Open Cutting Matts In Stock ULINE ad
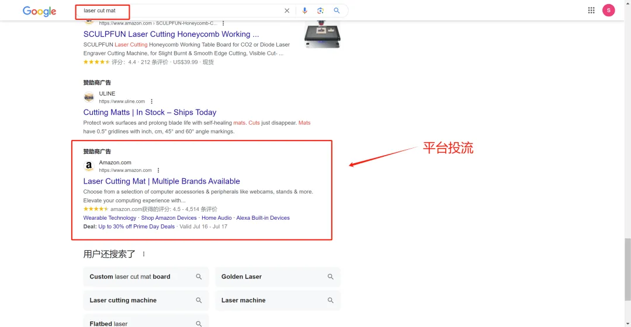Image resolution: width=631 pixels, height=327 pixels. tap(150, 112)
